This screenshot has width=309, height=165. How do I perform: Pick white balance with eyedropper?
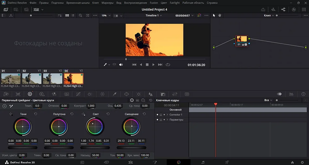click(11, 106)
